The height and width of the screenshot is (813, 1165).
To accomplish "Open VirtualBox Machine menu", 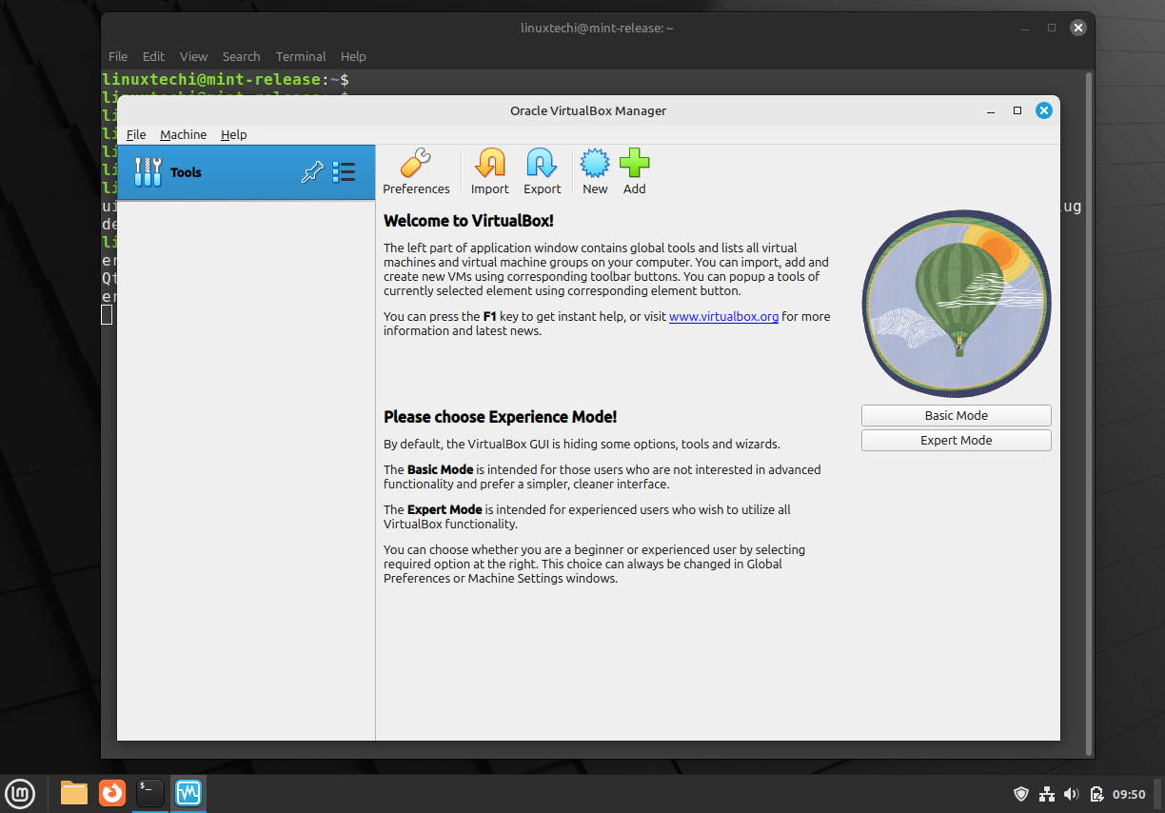I will [x=183, y=135].
